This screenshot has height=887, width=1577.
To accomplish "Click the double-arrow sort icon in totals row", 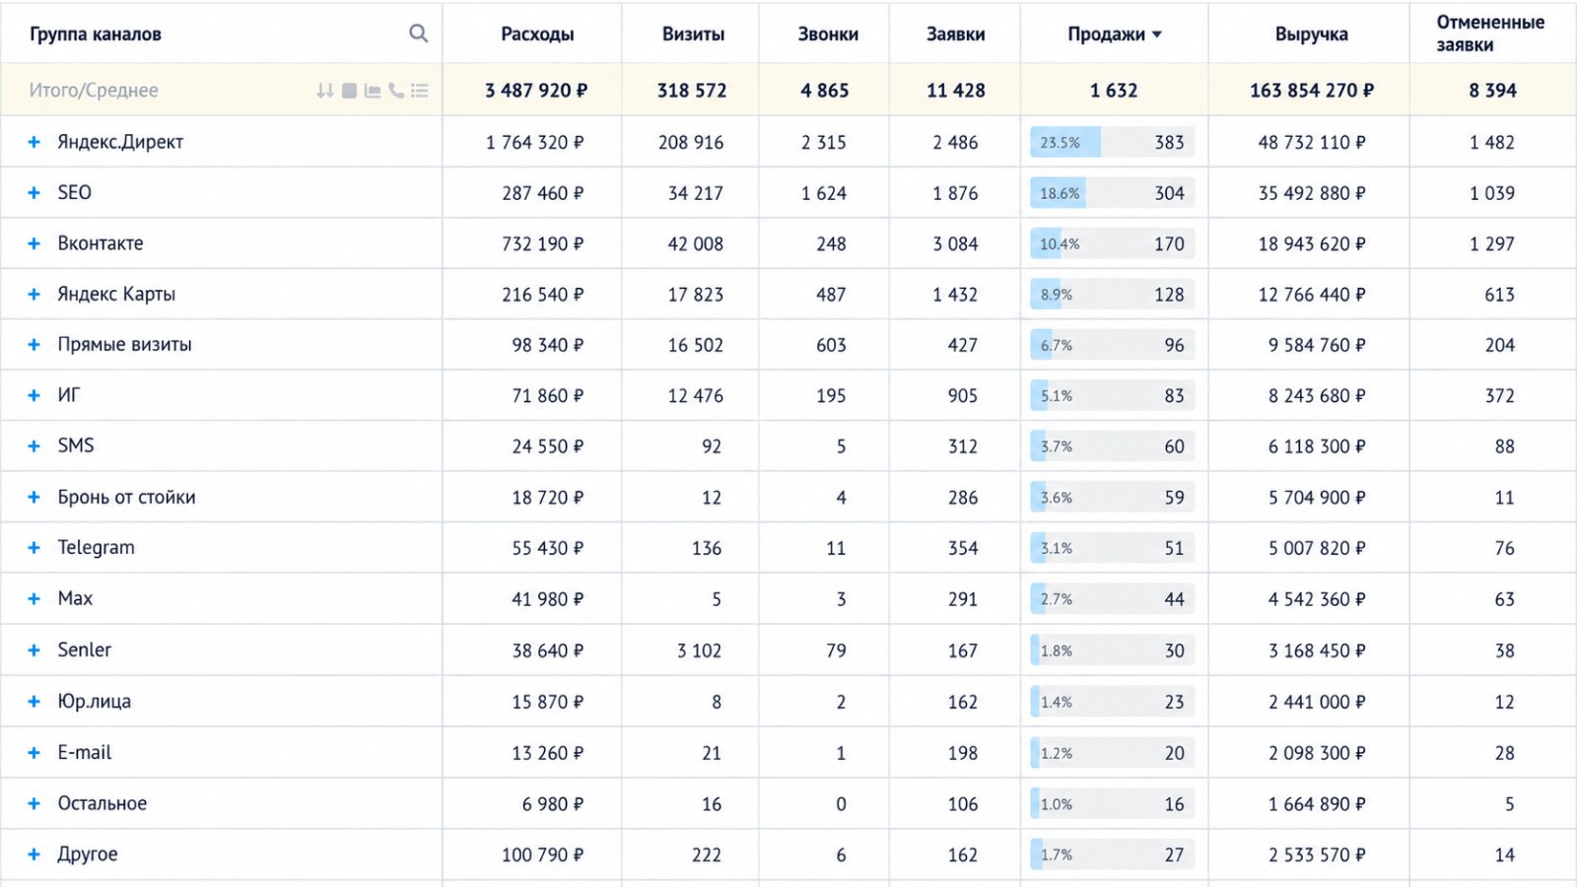I will click(x=324, y=91).
